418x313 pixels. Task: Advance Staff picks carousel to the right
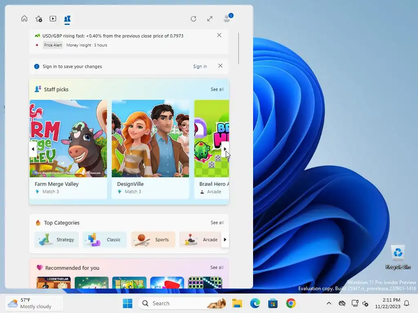225,149
